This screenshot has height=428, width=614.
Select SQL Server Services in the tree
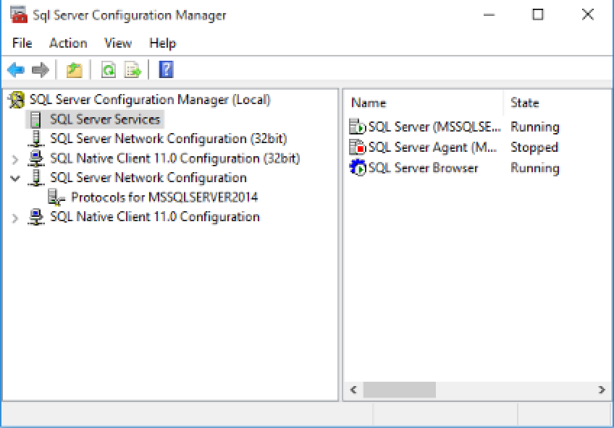(x=105, y=119)
